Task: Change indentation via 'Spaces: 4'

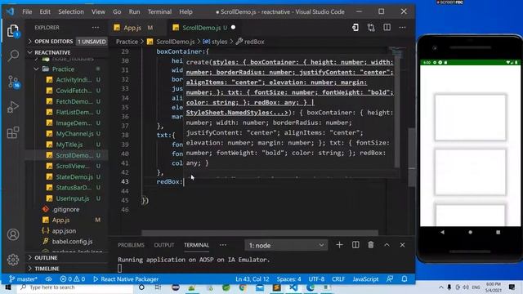Action: click(288, 279)
